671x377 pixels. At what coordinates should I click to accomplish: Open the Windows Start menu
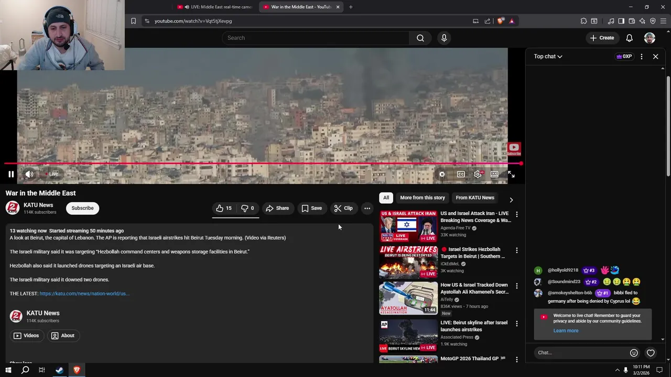click(8, 370)
